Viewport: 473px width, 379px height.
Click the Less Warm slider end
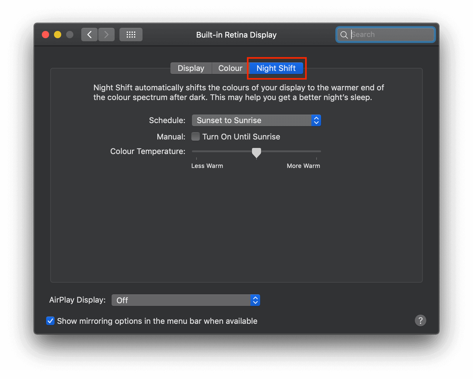click(196, 151)
